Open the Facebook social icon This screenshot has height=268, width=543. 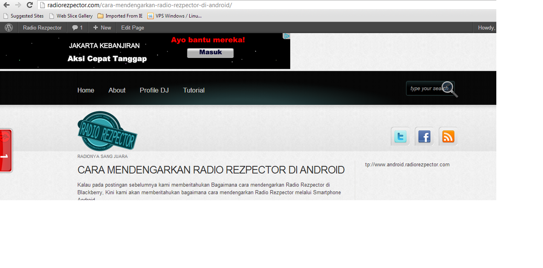click(x=424, y=137)
